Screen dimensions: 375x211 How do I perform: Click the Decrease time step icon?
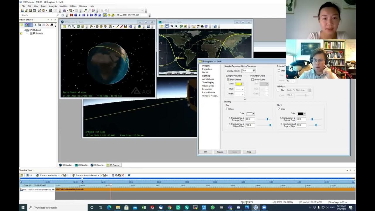coord(96,15)
